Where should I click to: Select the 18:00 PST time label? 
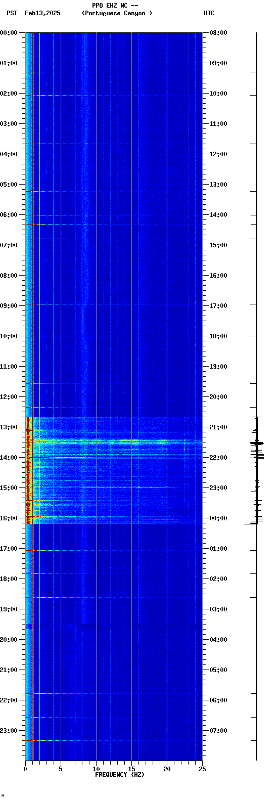9,579
